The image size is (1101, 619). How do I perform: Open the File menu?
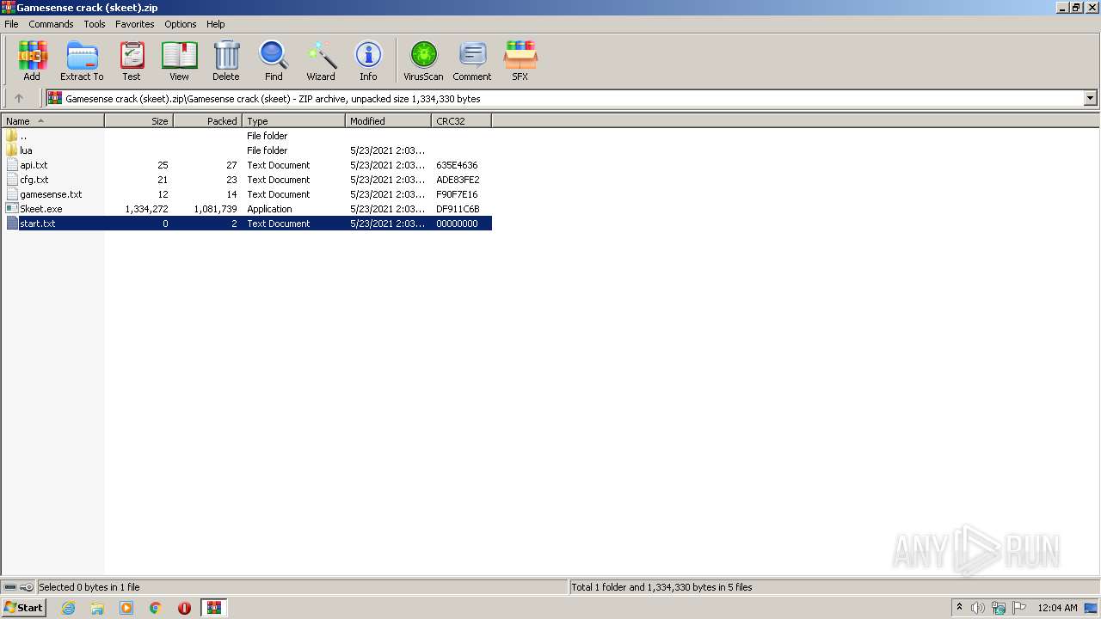(11, 24)
